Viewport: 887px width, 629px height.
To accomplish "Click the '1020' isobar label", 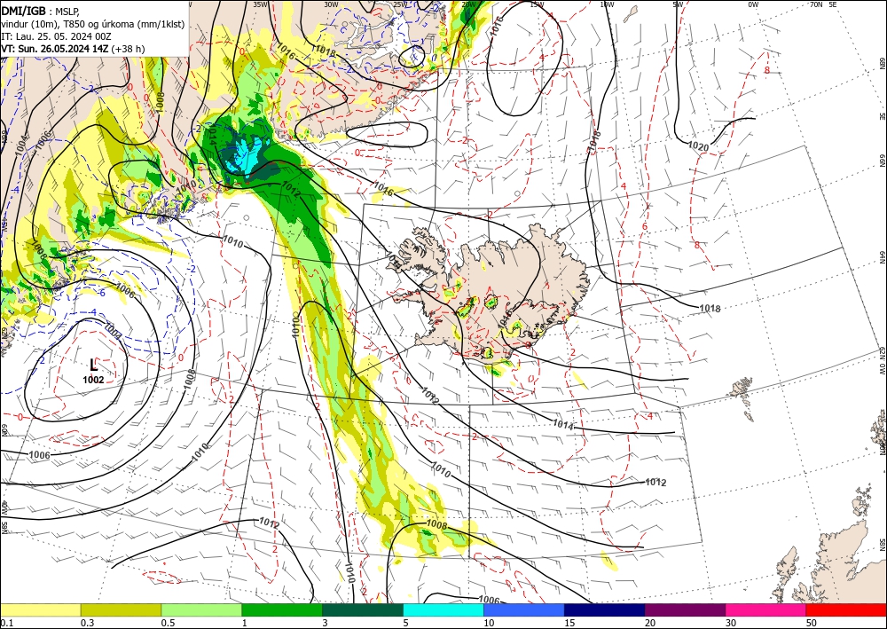I will [698, 146].
